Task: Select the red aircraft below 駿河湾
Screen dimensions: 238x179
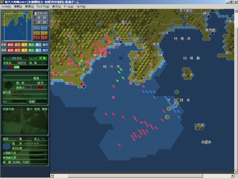Action: [113, 97]
